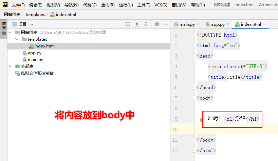This screenshot has height=161, width=278.
Task: Click templates in the breadcrumb bar
Action: pos(35,15)
